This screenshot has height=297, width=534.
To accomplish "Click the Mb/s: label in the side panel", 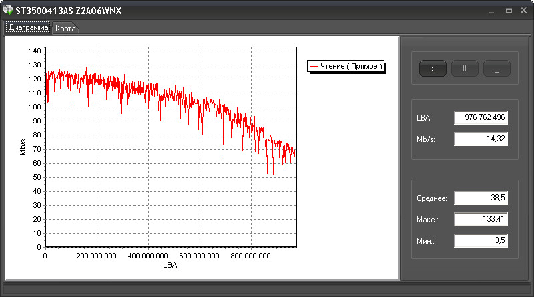I will (426, 139).
